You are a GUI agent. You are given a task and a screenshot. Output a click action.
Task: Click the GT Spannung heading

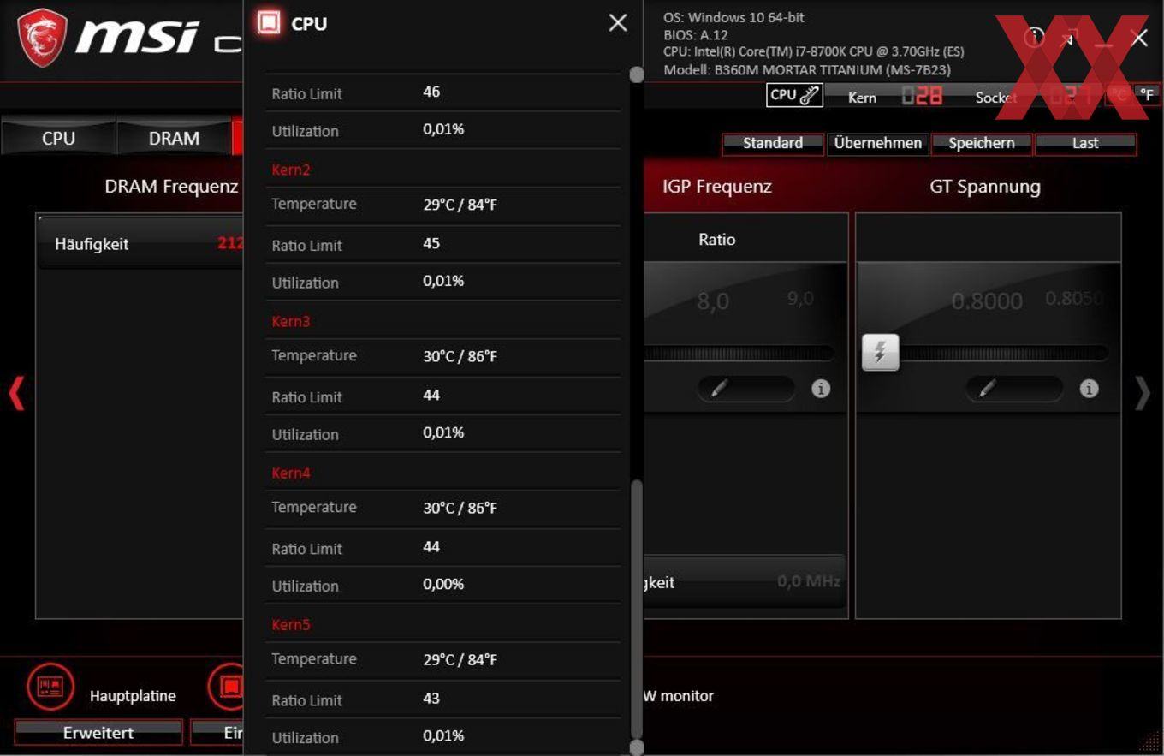pos(985,186)
